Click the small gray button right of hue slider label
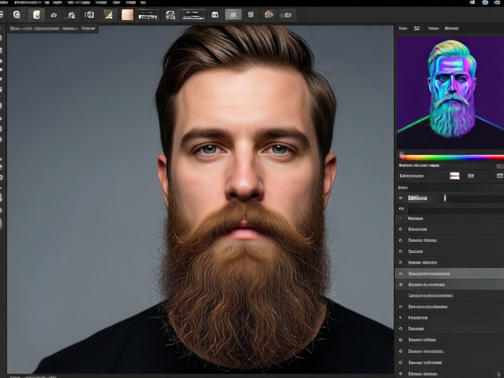This screenshot has height=378, width=504. click(x=500, y=166)
